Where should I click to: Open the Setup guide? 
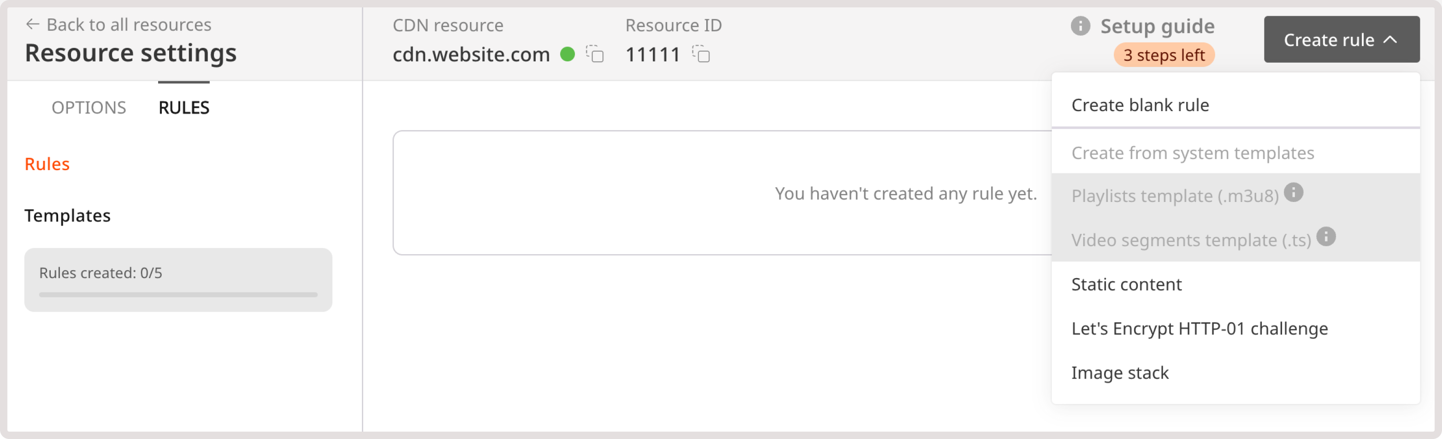(x=1158, y=26)
